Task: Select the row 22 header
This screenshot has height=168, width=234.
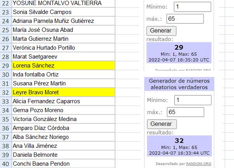Action: pos(5,3)
